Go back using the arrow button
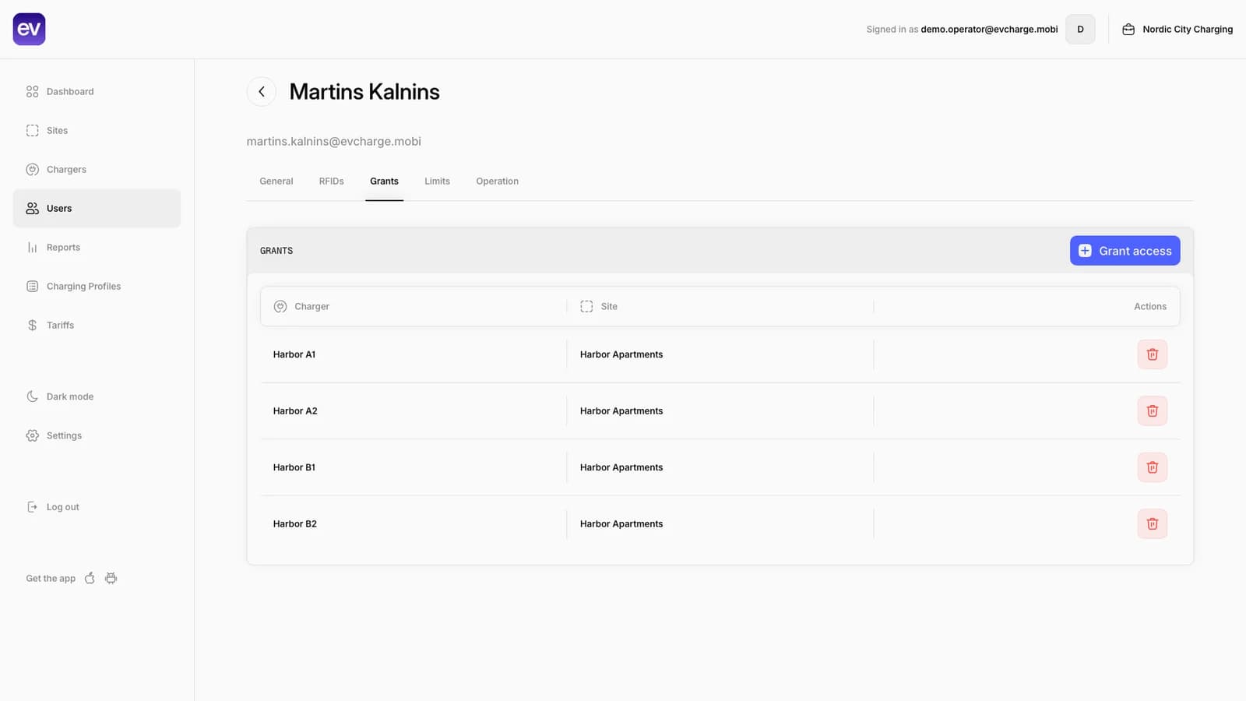Image resolution: width=1246 pixels, height=701 pixels. click(x=262, y=91)
